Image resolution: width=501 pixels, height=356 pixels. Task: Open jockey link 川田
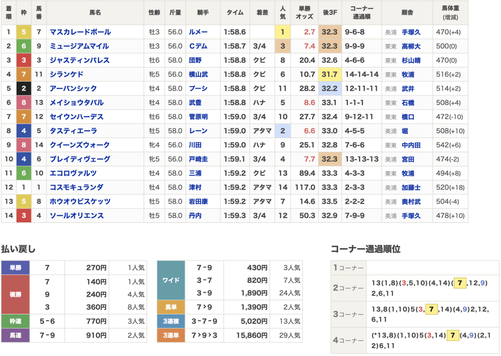point(195,145)
